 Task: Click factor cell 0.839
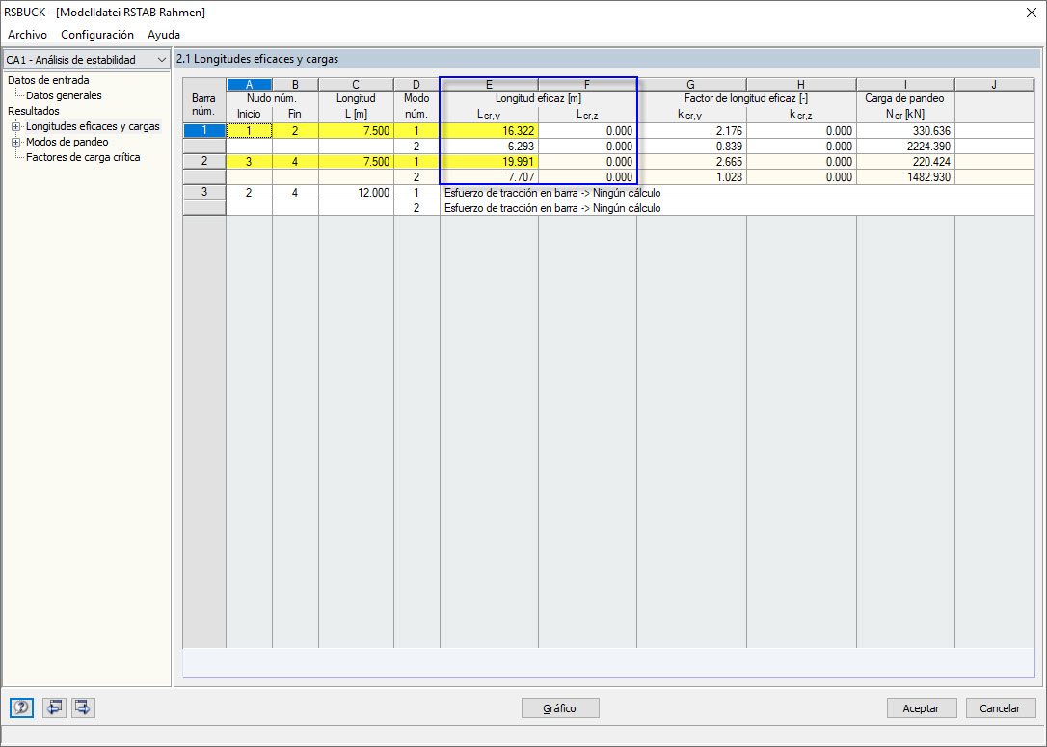(x=692, y=147)
